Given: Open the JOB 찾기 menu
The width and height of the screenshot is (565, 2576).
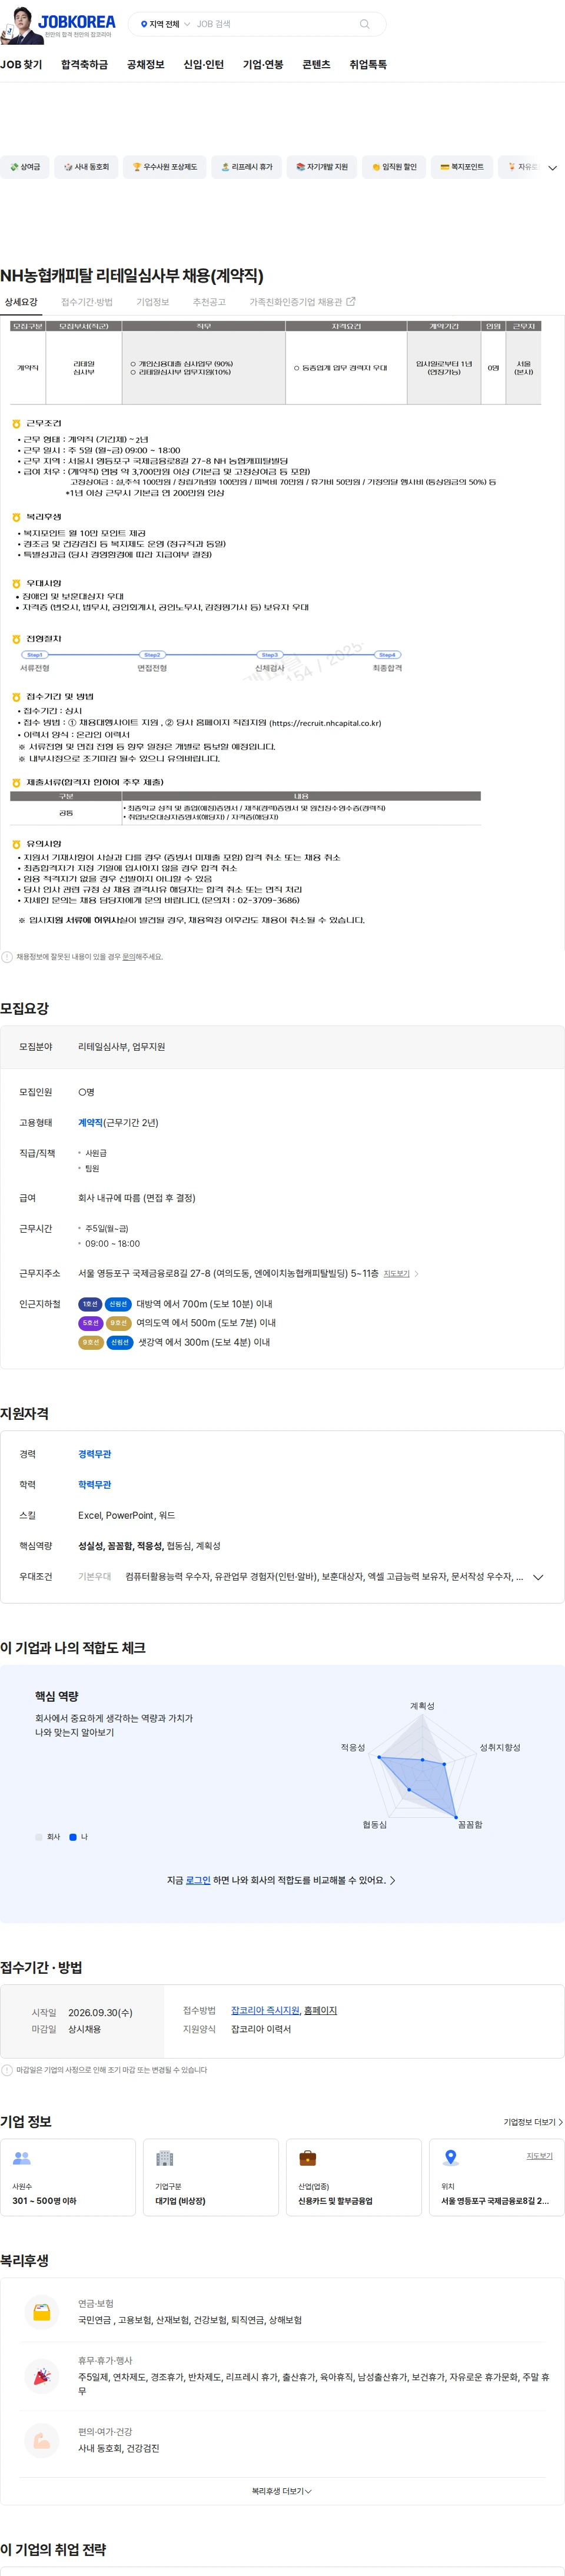Looking at the screenshot, I should click(x=21, y=64).
